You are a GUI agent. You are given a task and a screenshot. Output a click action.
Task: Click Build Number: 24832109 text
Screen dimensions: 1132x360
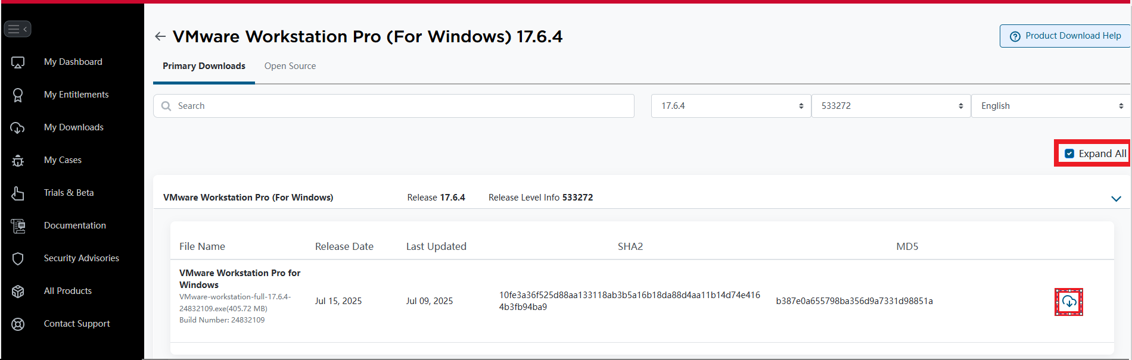[222, 320]
